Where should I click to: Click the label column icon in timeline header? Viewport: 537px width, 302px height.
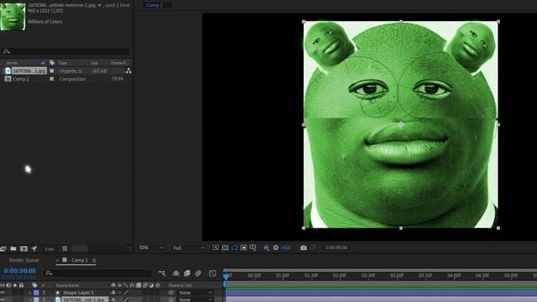(x=34, y=285)
